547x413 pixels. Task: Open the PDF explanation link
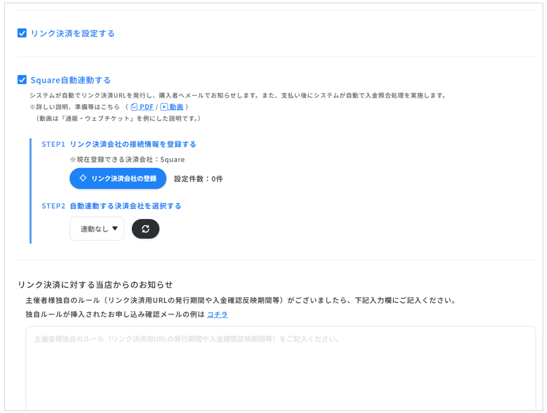click(146, 107)
